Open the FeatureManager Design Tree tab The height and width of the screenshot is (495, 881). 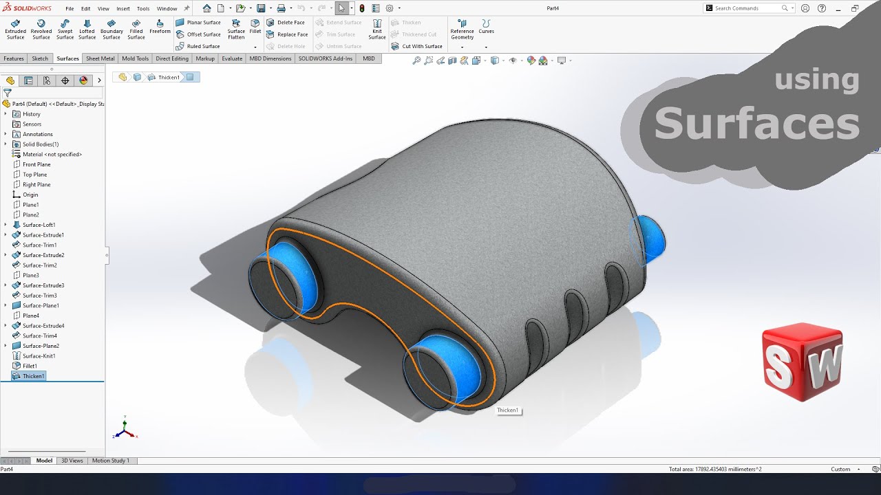coord(10,80)
